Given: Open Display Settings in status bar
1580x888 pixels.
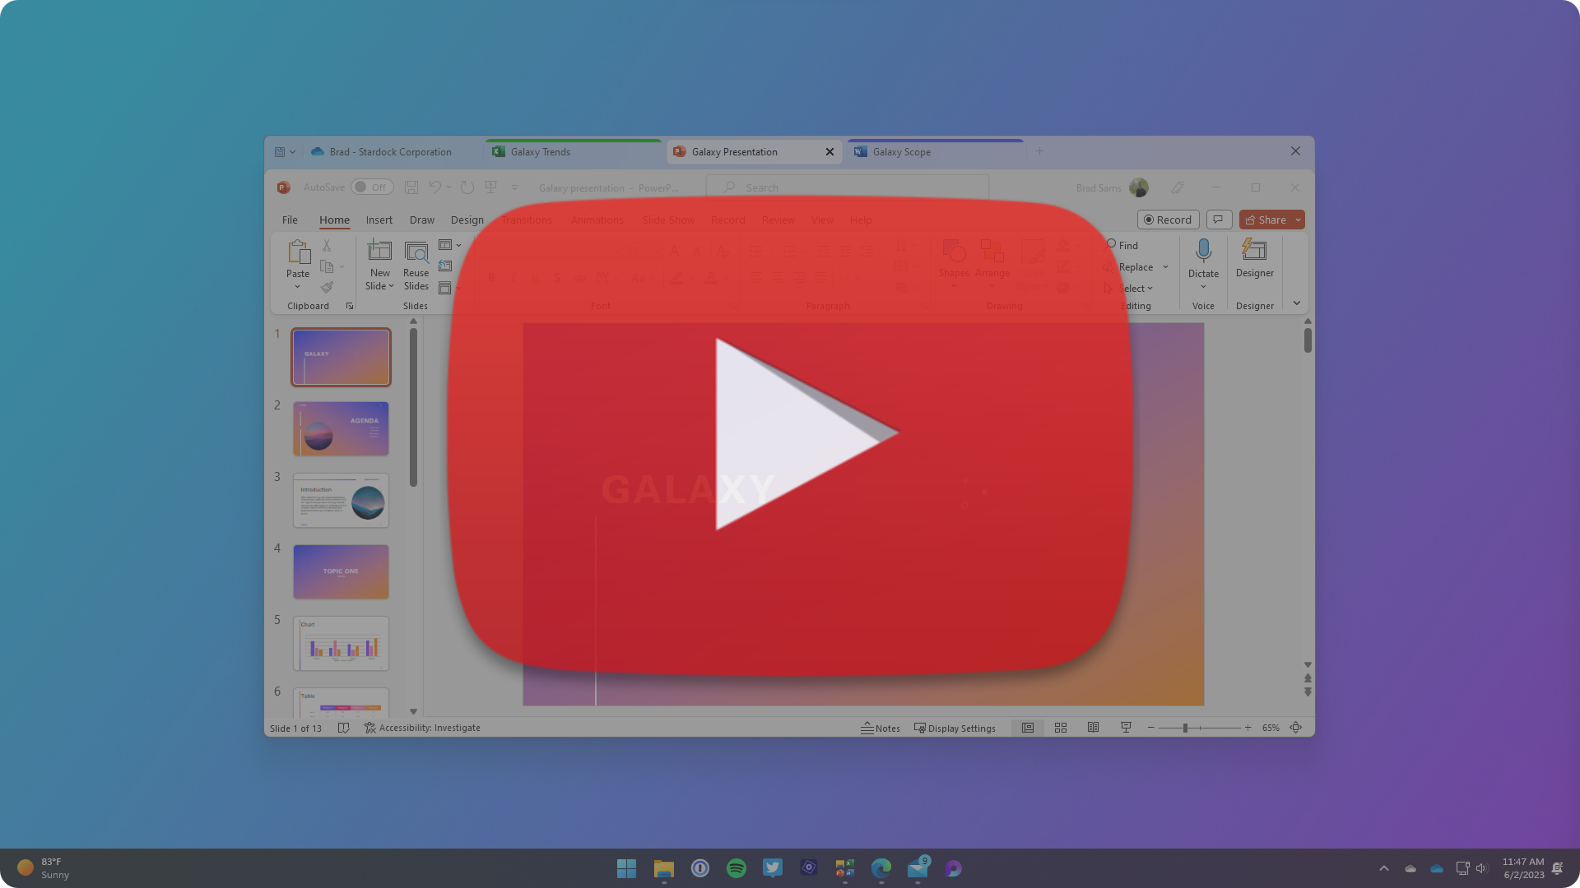Looking at the screenshot, I should coord(955,728).
